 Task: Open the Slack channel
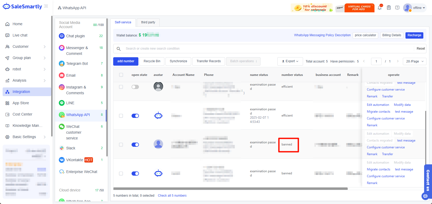pos(70,148)
